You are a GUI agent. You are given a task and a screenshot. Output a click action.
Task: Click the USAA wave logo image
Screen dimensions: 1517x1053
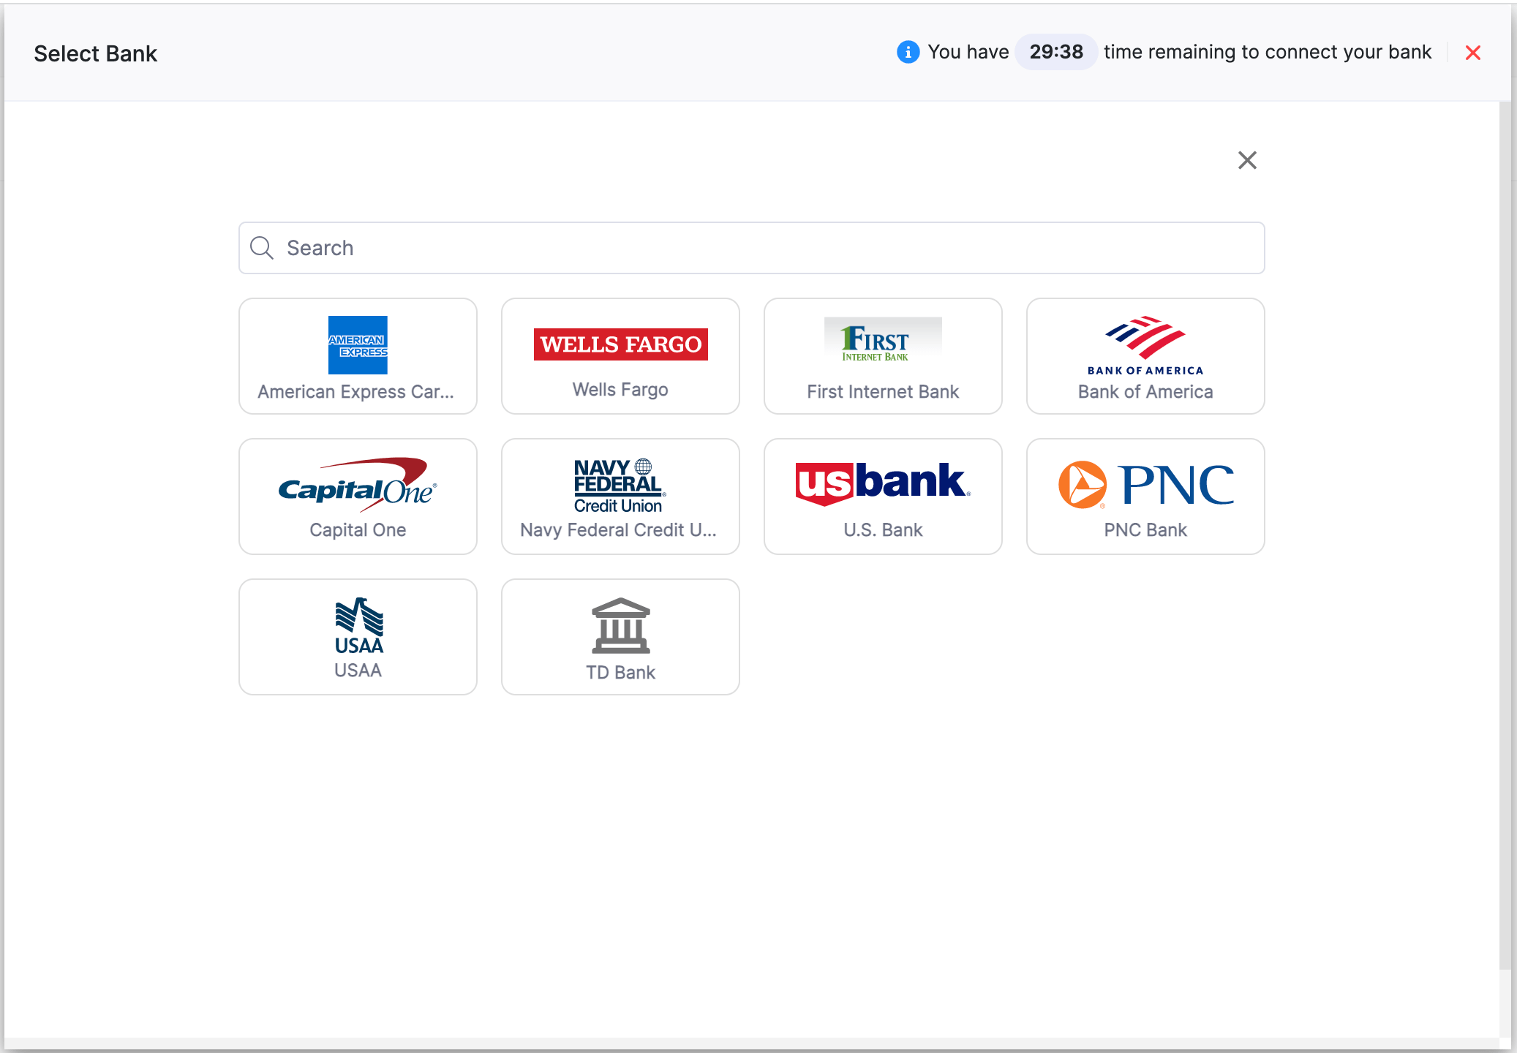pyautogui.click(x=358, y=625)
